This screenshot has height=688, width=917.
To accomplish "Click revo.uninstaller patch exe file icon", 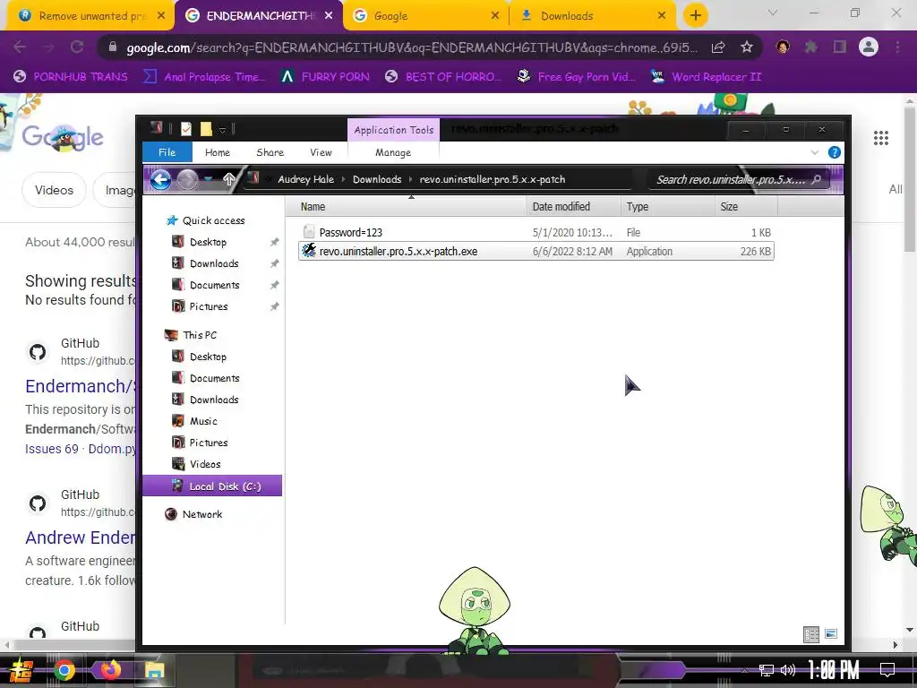I will 309,251.
